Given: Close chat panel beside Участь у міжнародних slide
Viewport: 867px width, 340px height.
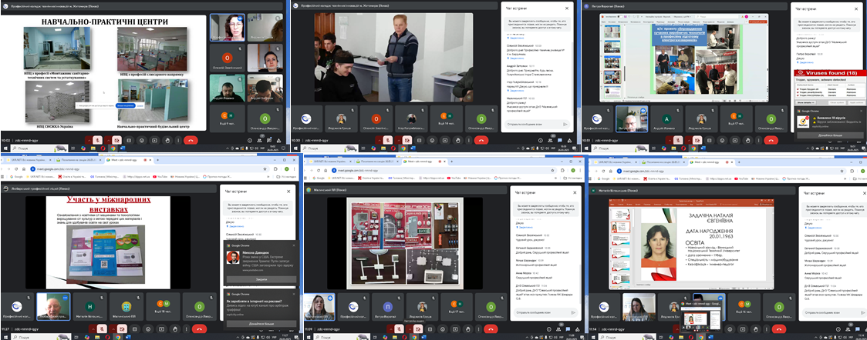Looking at the screenshot, I should [x=288, y=191].
